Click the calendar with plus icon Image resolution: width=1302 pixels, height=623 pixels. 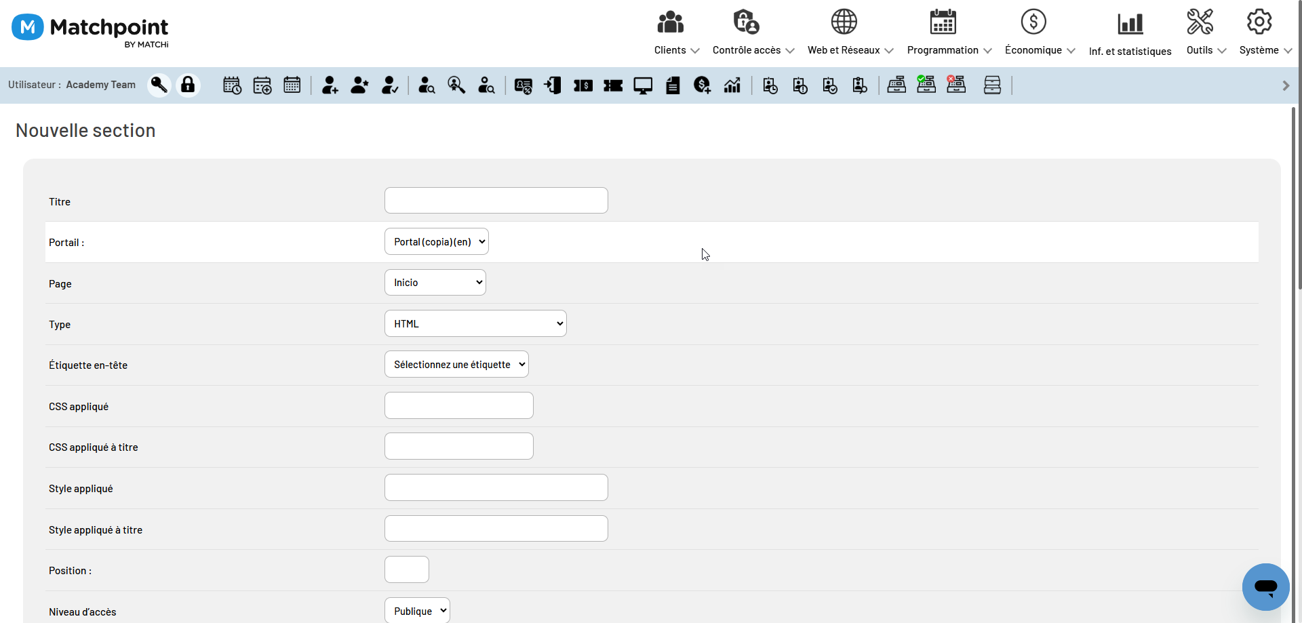click(x=262, y=85)
